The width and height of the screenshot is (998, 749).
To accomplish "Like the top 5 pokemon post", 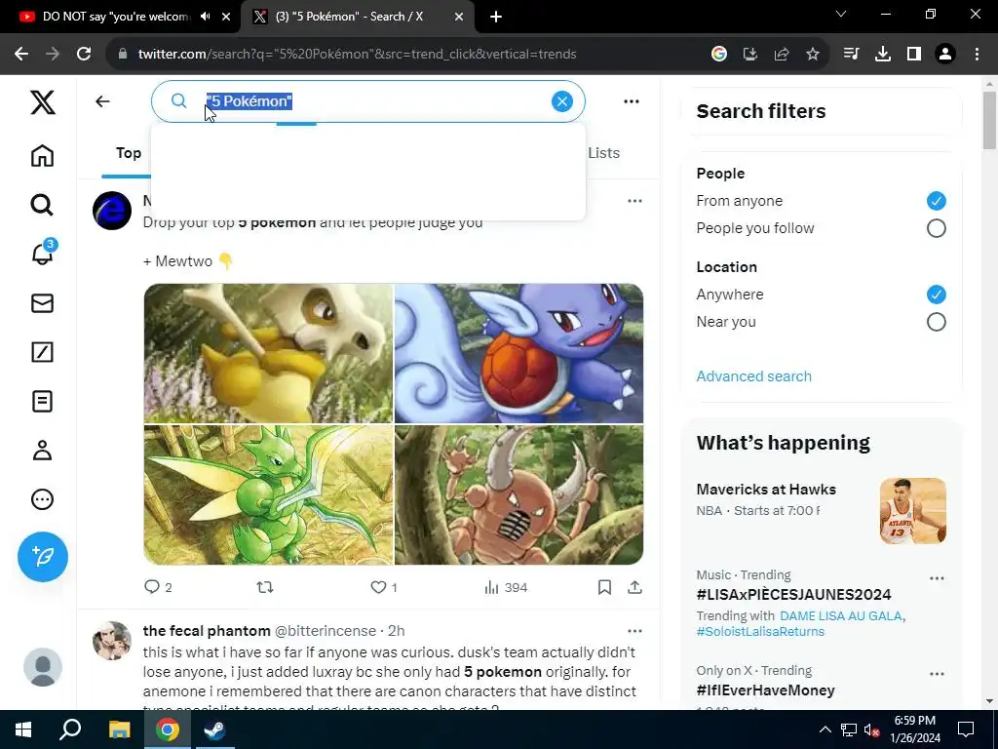I will point(384,587).
